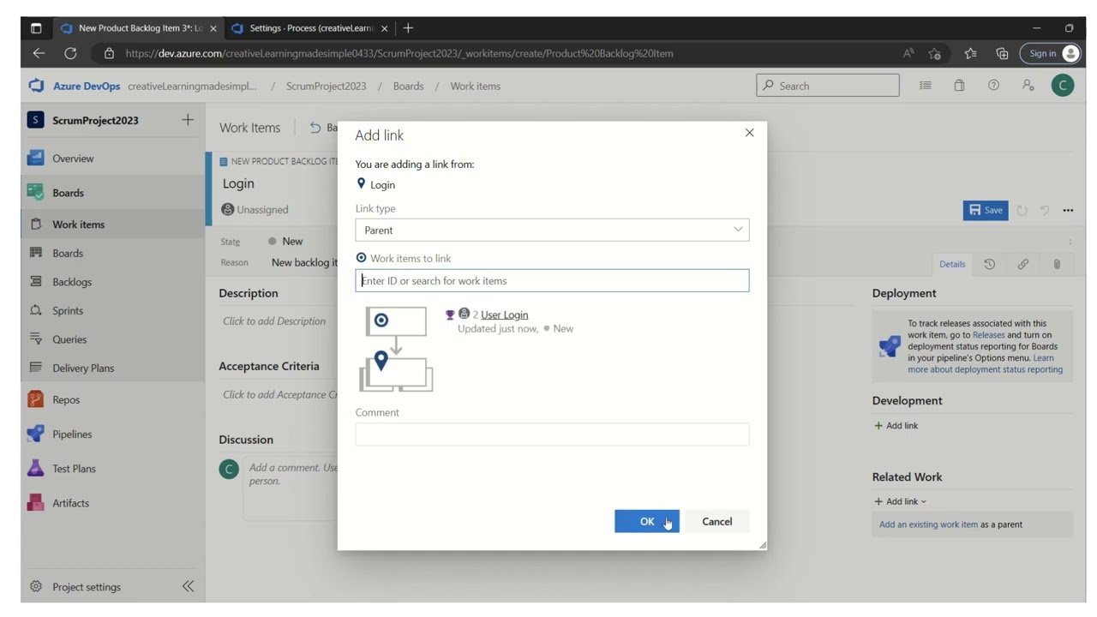This screenshot has width=1097, height=617.
Task: Close the Add link dialog
Action: (749, 133)
